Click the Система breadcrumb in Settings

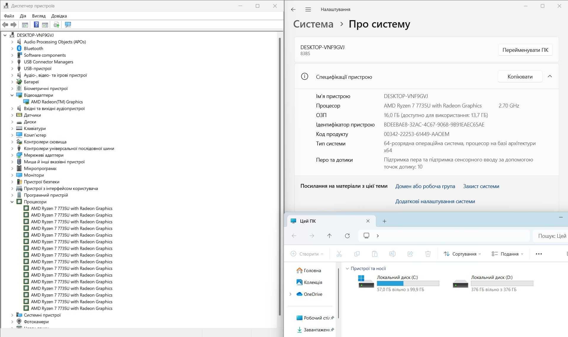tap(313, 24)
